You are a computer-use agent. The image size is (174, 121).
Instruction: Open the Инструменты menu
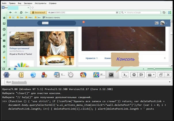(40, 4)
